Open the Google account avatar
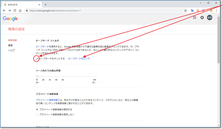 [x=210, y=18]
